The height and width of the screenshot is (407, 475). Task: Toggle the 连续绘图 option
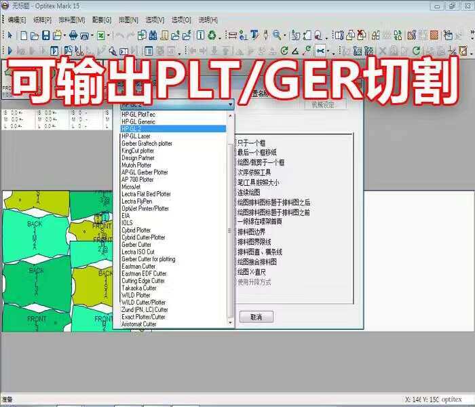click(x=248, y=192)
